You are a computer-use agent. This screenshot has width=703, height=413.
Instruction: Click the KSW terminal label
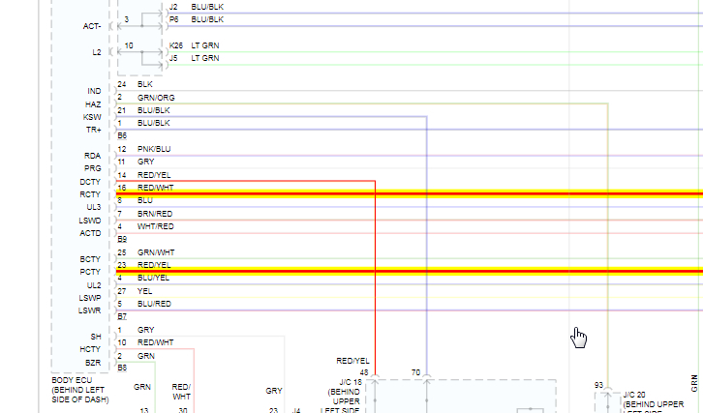92,117
